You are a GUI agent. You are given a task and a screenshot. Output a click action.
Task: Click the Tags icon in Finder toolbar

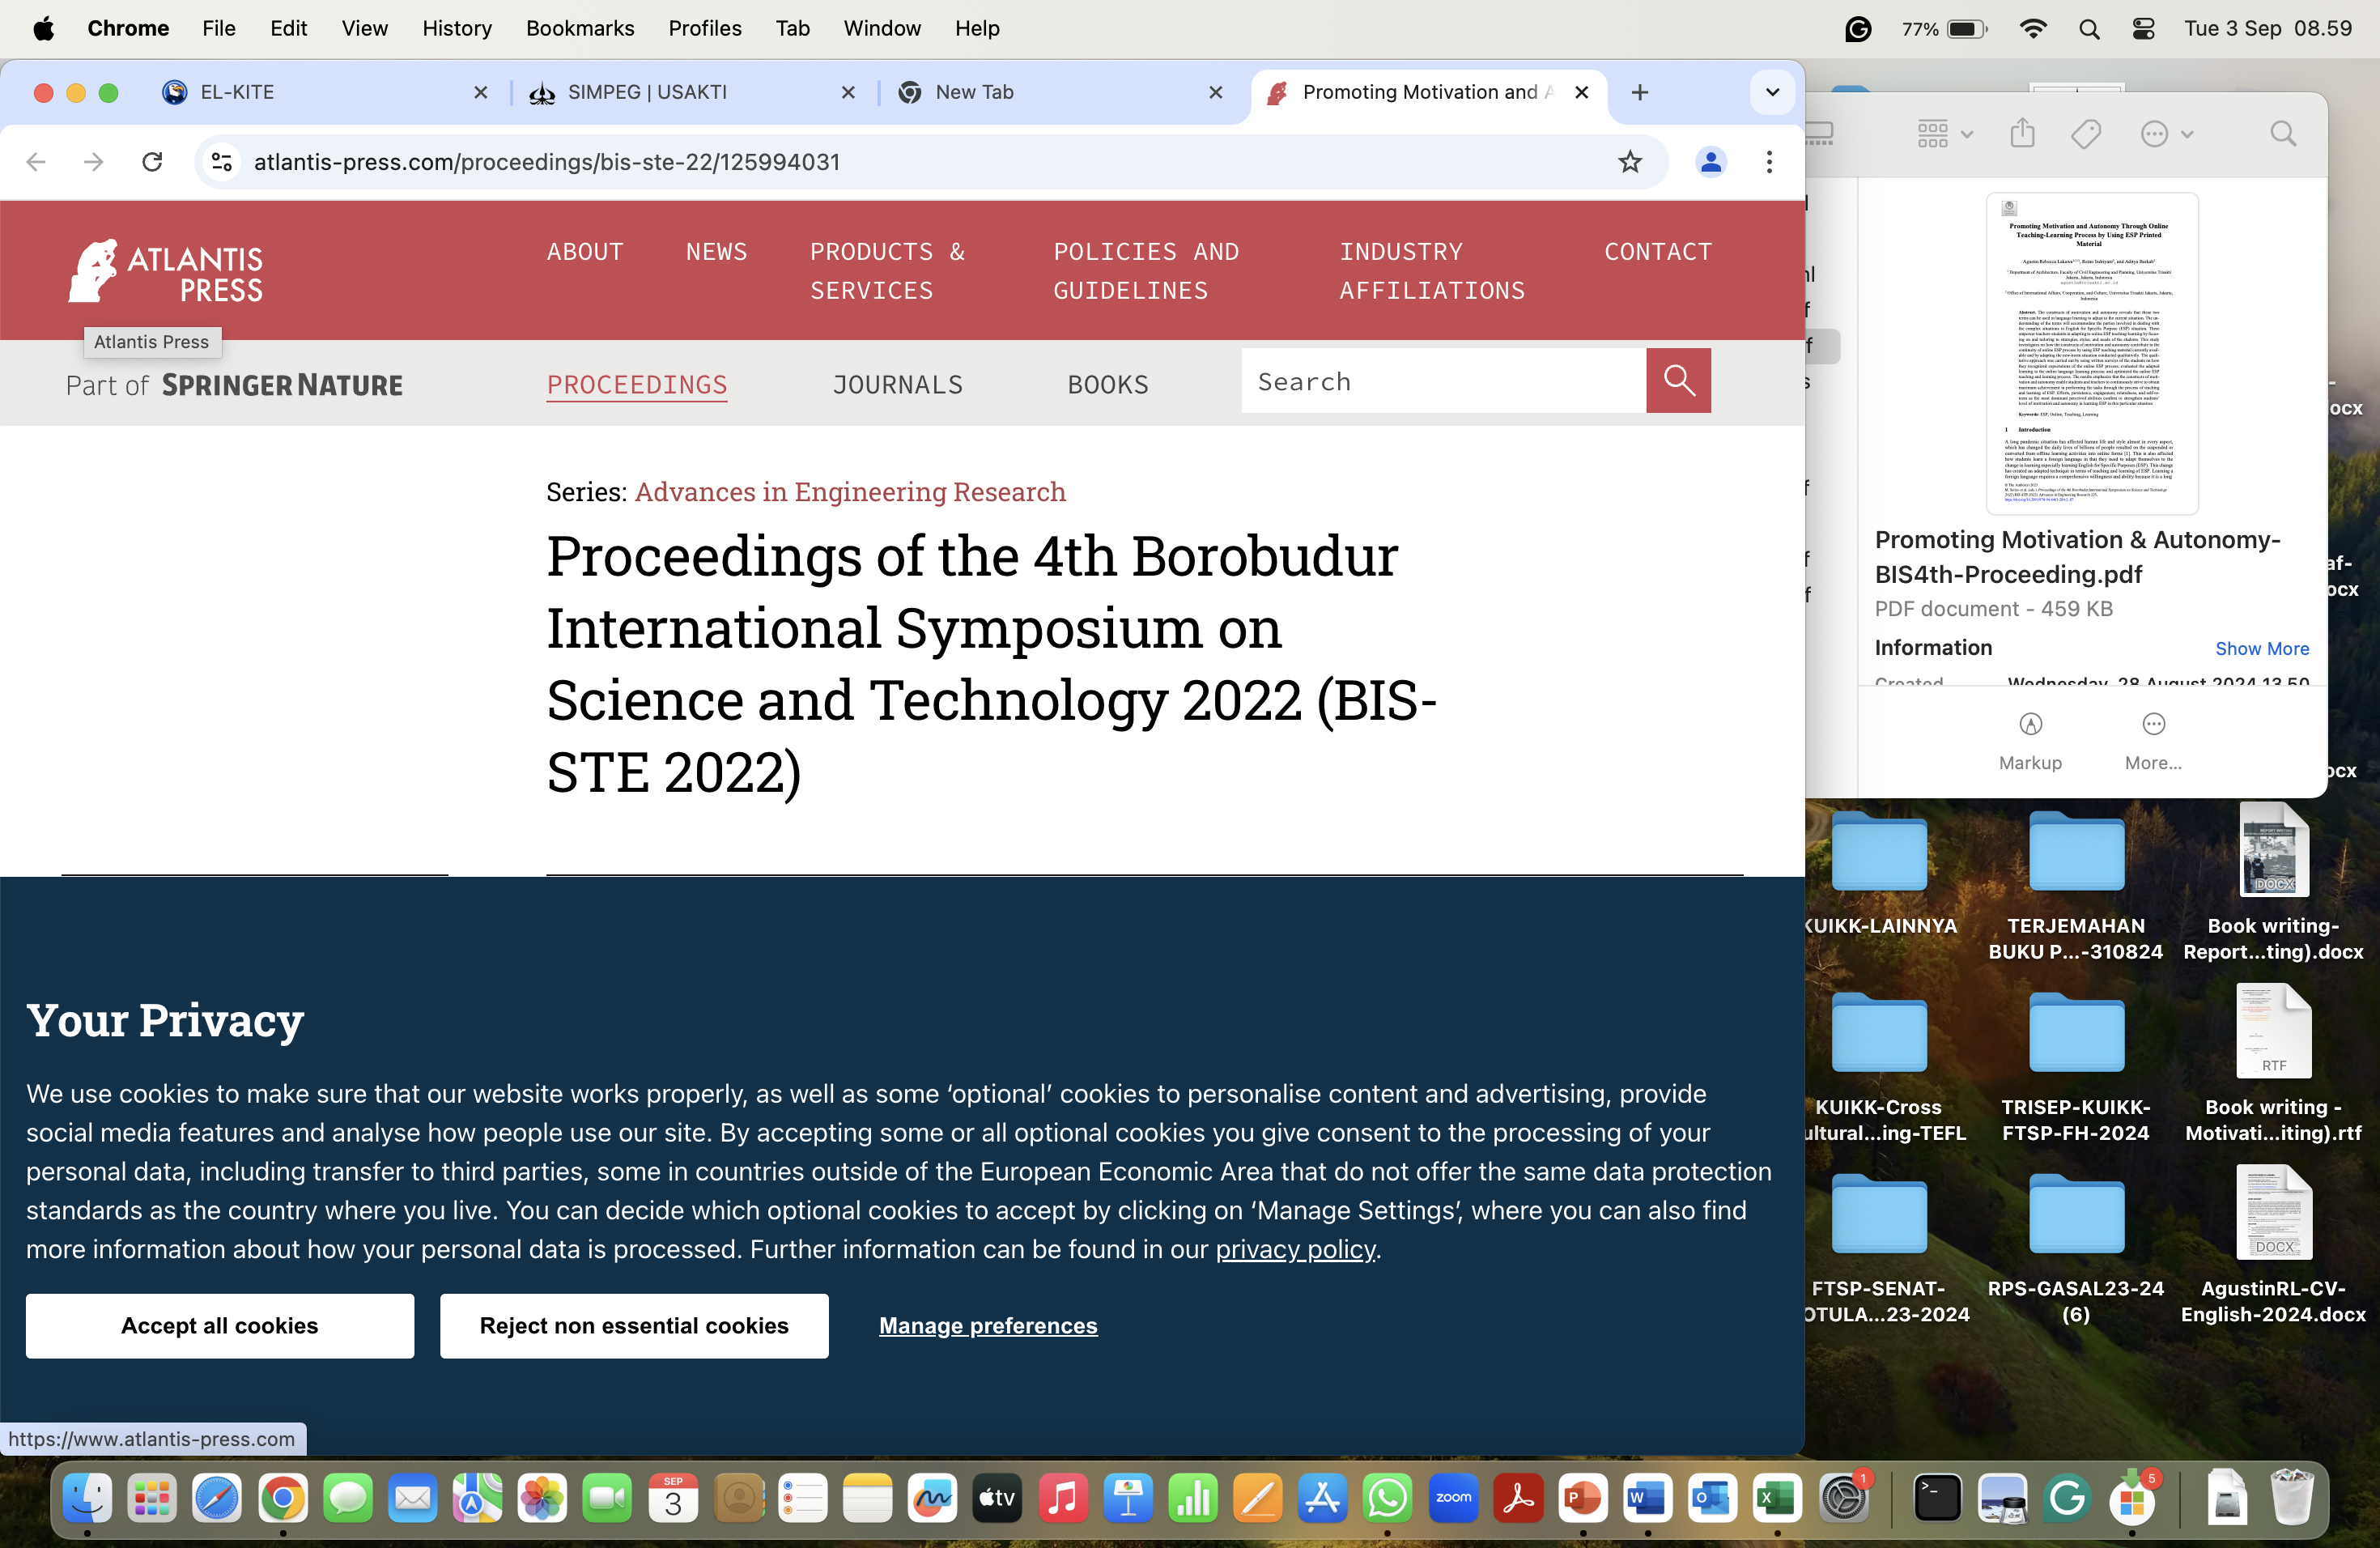[x=2085, y=133]
